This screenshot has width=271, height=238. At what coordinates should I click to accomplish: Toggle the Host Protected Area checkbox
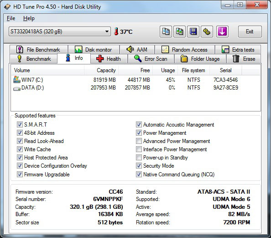tap(20, 157)
